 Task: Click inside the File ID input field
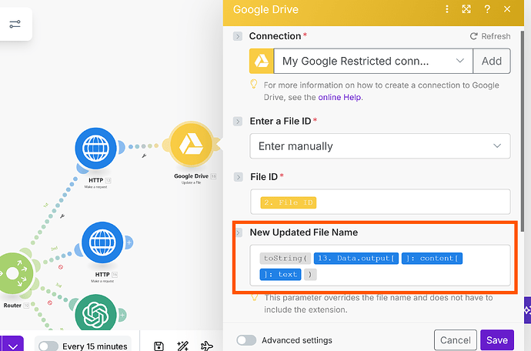point(380,202)
